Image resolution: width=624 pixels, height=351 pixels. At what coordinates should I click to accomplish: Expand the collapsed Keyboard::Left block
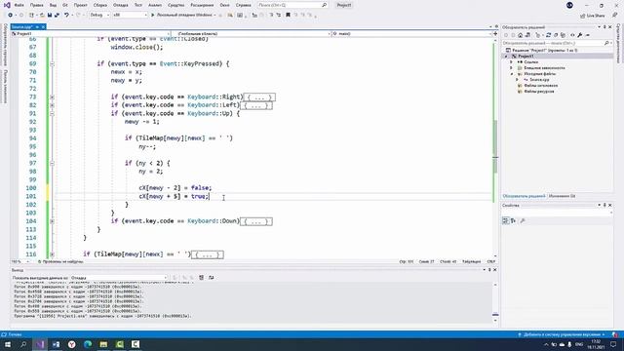pos(52,105)
